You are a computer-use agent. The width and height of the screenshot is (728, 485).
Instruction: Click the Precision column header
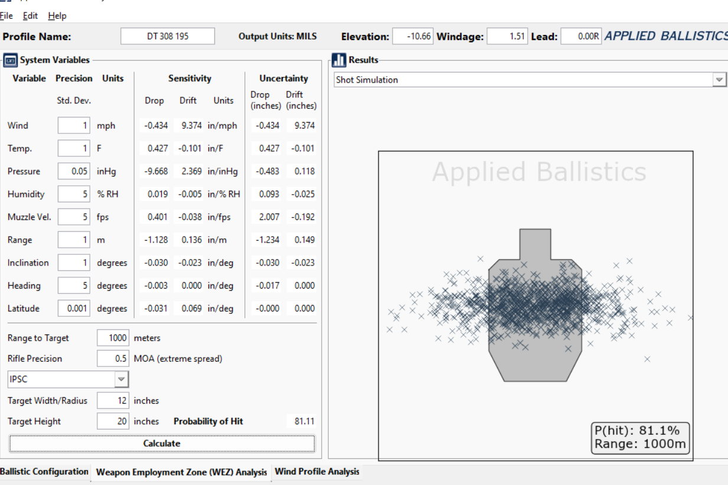click(x=74, y=78)
